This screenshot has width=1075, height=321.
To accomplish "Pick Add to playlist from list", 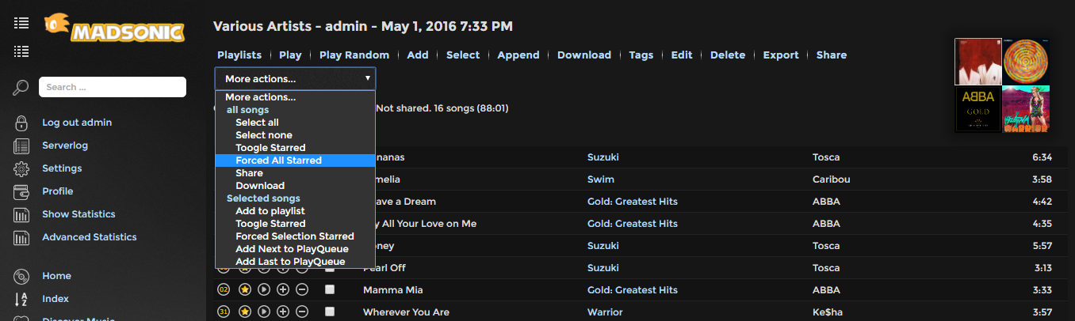I will click(270, 211).
